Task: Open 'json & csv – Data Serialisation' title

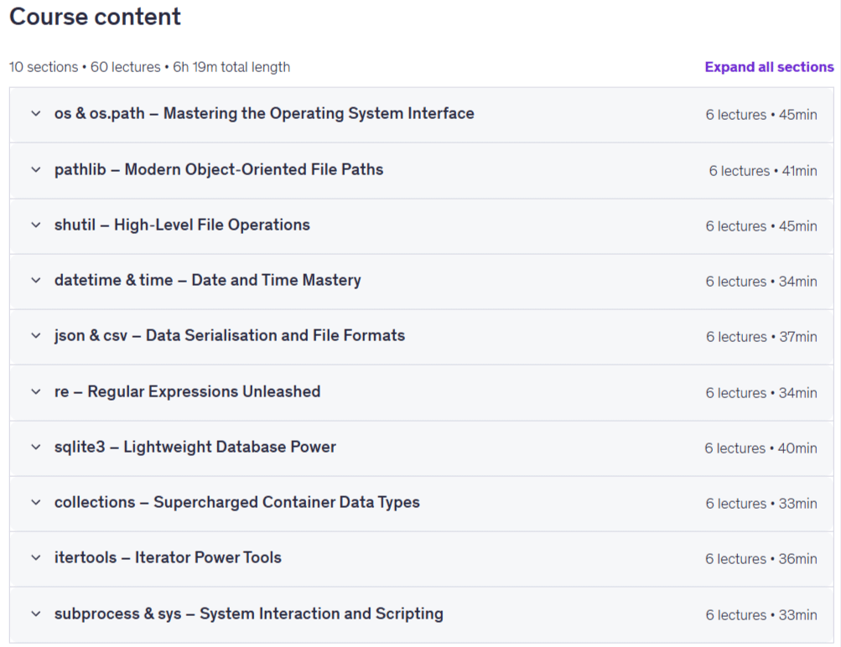Action: click(x=230, y=336)
